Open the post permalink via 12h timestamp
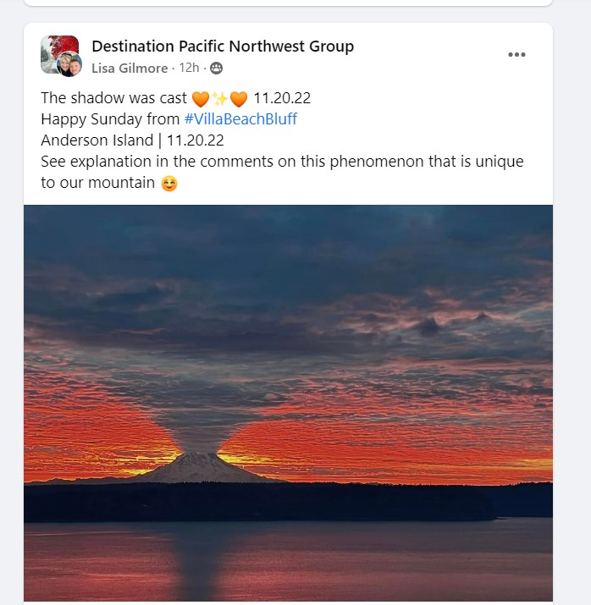Image resolution: width=591 pixels, height=605 pixels. tap(189, 68)
